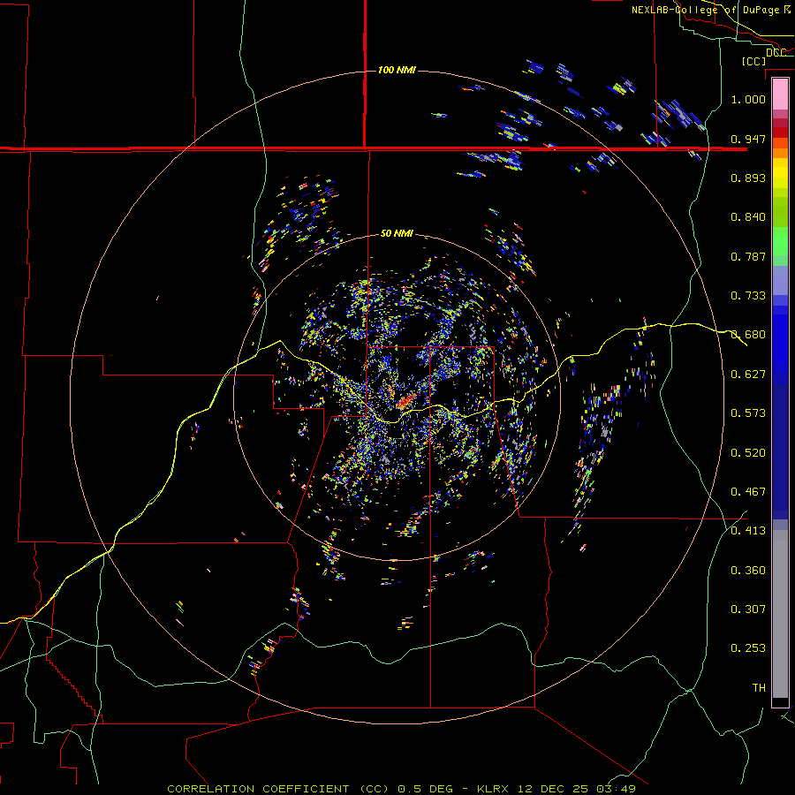Pick the 0.787 scale label
The height and width of the screenshot is (795, 795).
748,256
